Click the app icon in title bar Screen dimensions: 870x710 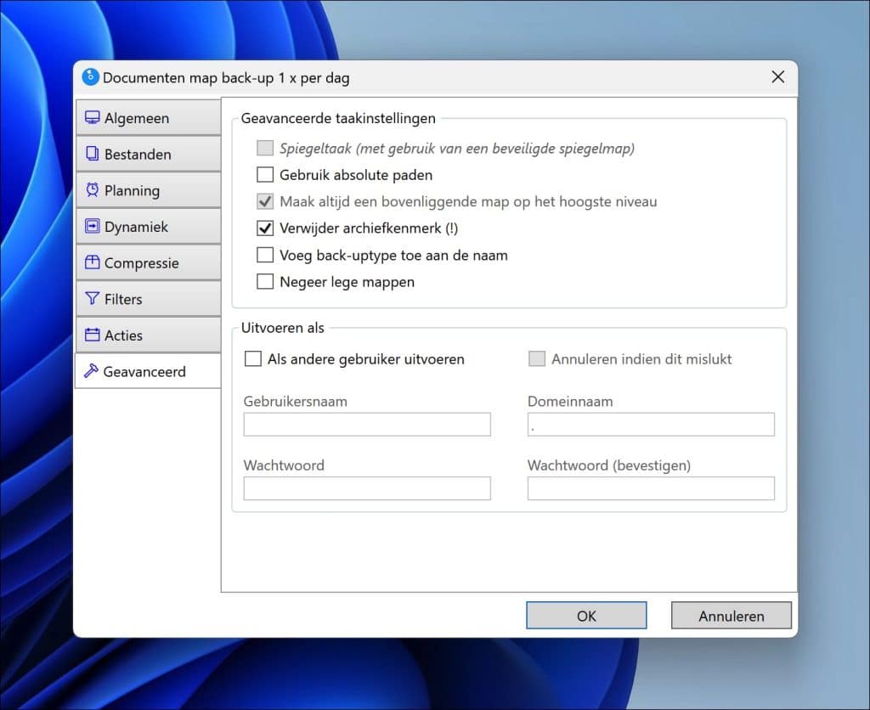click(x=90, y=77)
